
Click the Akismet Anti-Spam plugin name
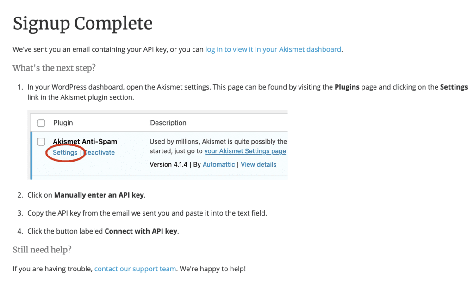pos(85,142)
